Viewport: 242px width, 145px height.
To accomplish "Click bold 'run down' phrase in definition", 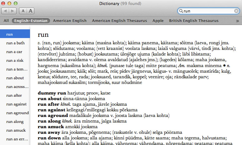I will point(49,138).
